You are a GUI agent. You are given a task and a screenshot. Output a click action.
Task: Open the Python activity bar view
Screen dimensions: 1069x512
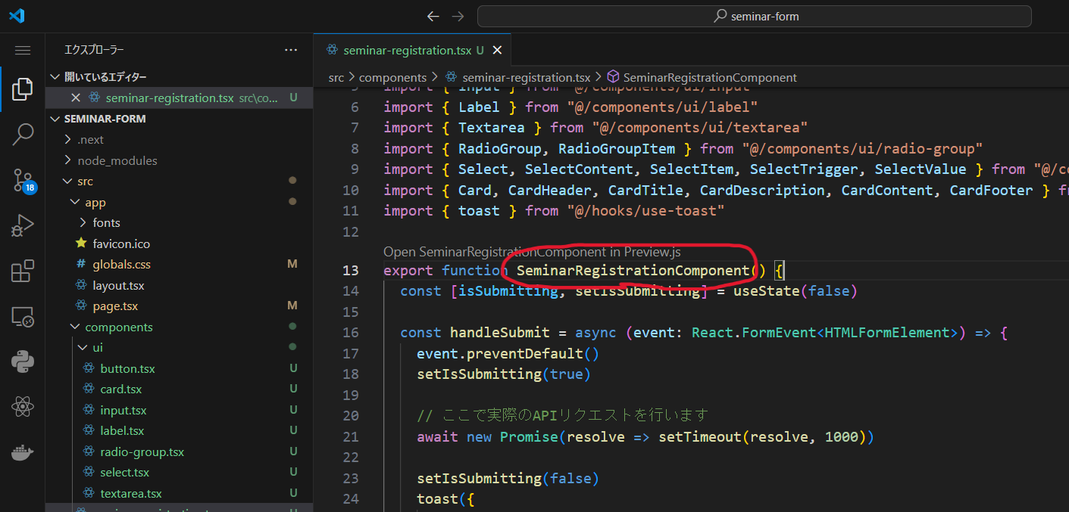23,362
